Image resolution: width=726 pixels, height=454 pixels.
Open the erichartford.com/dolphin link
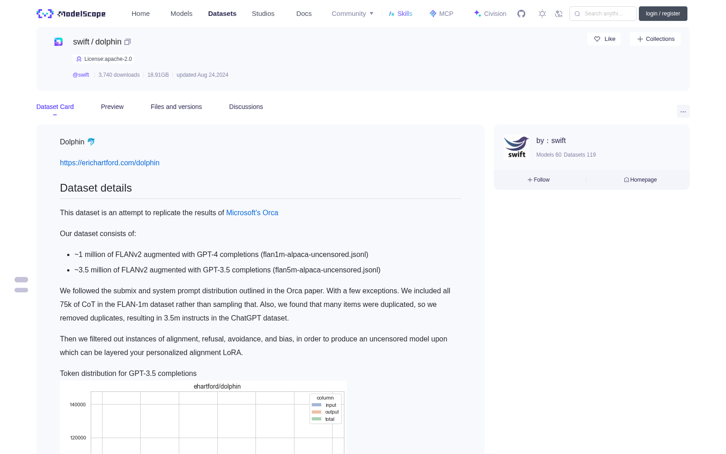[110, 163]
